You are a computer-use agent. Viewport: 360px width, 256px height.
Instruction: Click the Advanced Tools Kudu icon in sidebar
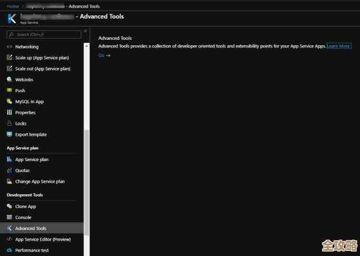pyautogui.click(x=10, y=228)
